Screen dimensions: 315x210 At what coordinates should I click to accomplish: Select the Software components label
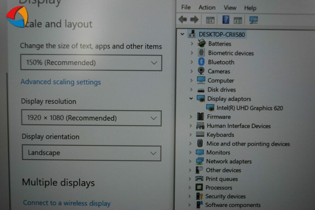click(233, 205)
